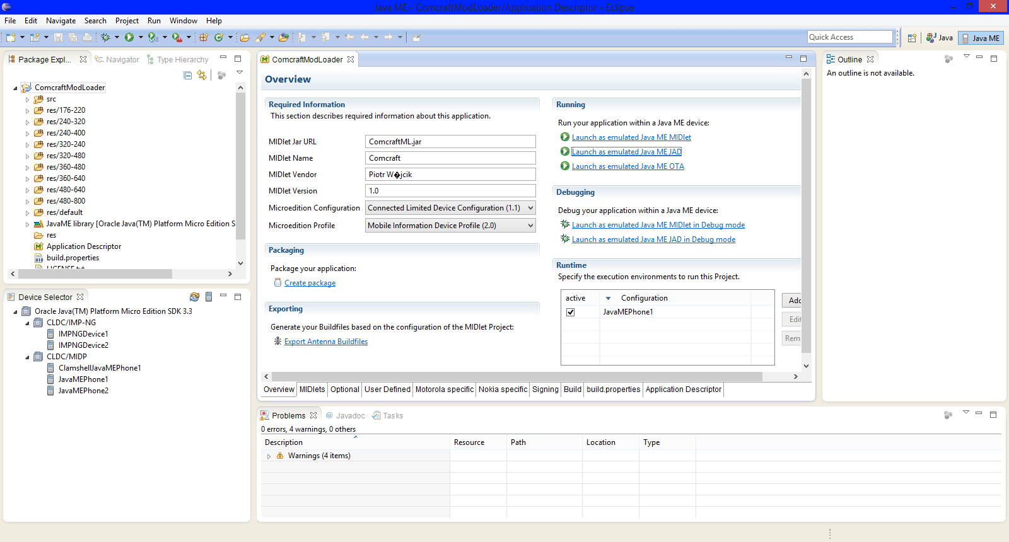Viewport: 1009px width, 542px height.
Task: Click the MIDlet Name input field
Action: pyautogui.click(x=450, y=158)
